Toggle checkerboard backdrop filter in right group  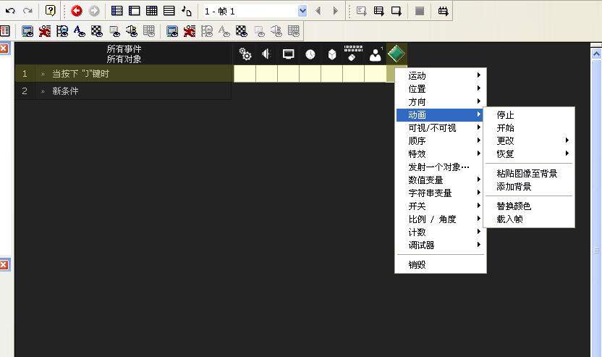coord(242,31)
